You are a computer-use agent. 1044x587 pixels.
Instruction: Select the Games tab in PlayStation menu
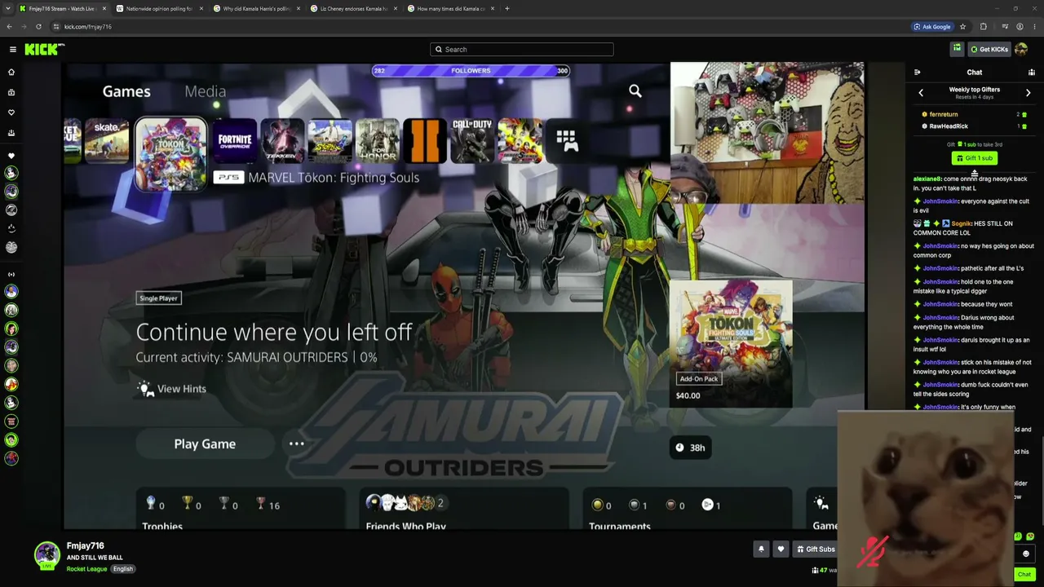[x=126, y=91]
